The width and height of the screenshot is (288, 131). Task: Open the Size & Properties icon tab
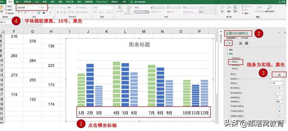tap(240, 43)
